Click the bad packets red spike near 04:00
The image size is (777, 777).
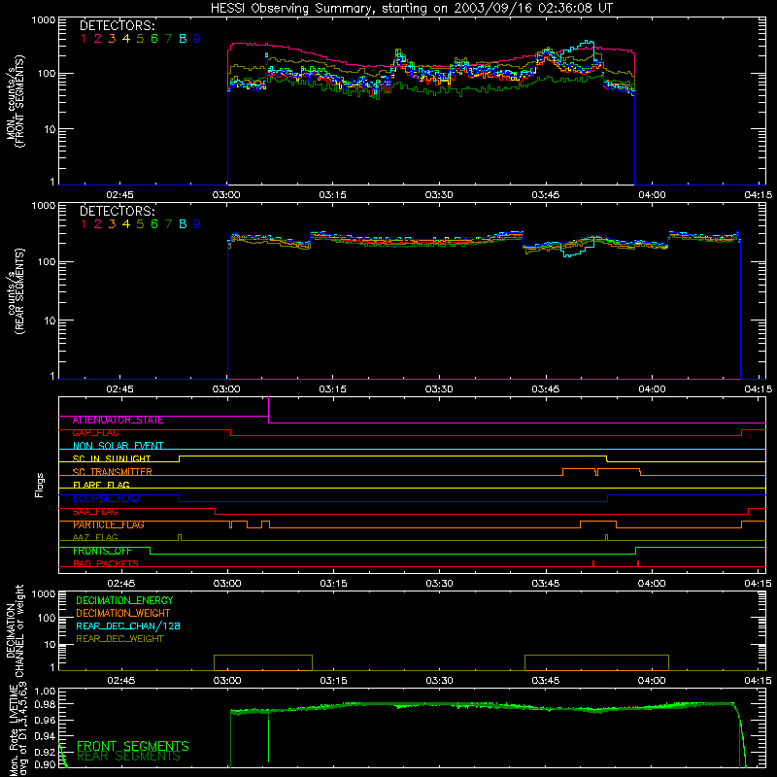click(x=638, y=563)
